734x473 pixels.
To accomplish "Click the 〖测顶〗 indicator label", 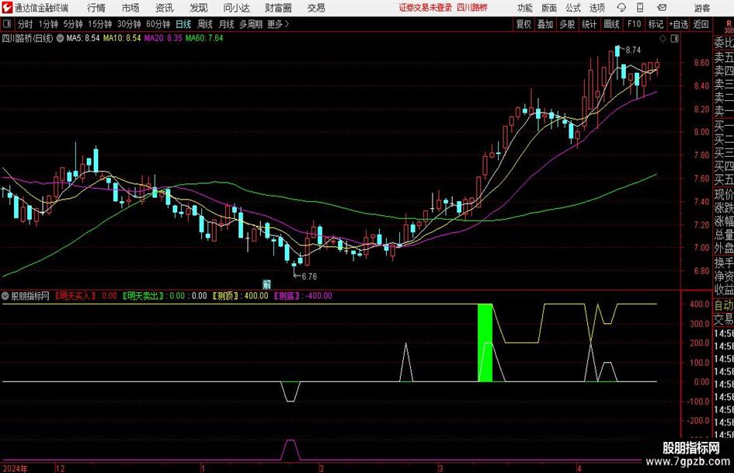I will click(225, 296).
